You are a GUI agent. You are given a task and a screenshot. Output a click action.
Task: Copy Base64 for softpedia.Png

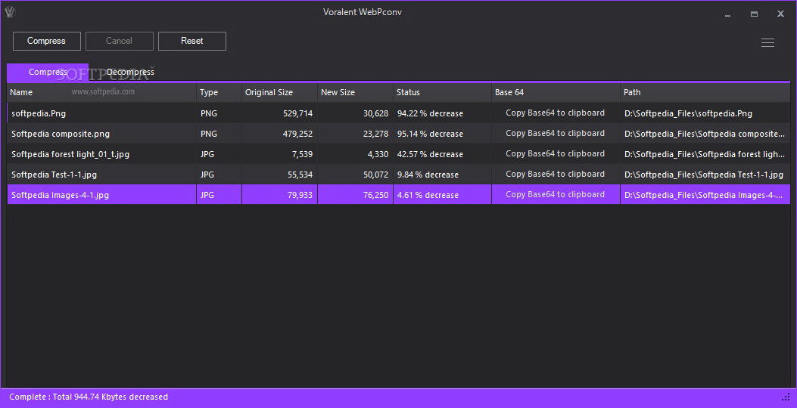click(x=555, y=113)
